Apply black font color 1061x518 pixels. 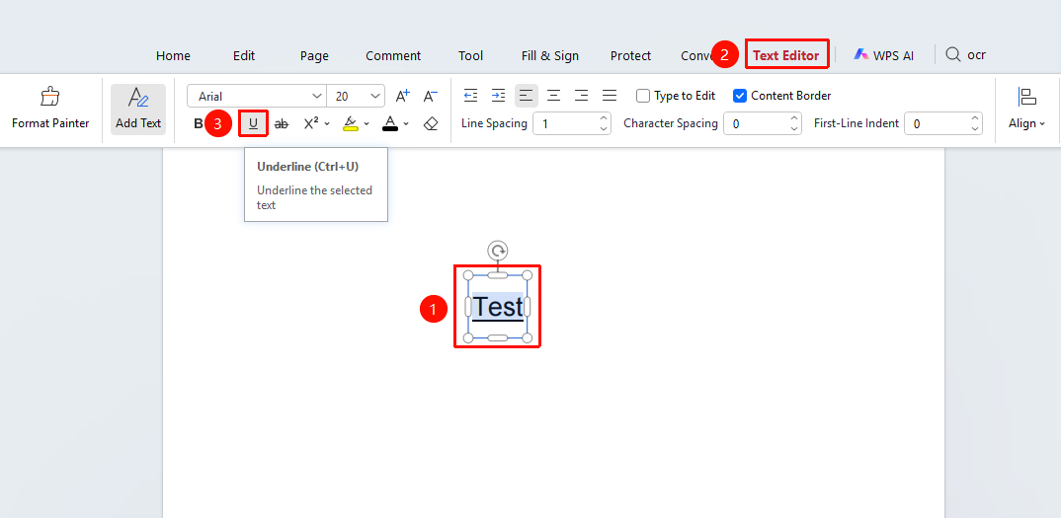click(x=390, y=123)
